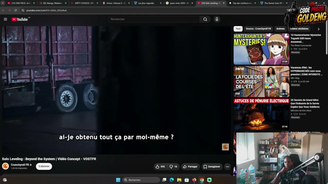The height and width of the screenshot is (184, 328).
Task: Click the Partager share button
Action: pos(190,167)
